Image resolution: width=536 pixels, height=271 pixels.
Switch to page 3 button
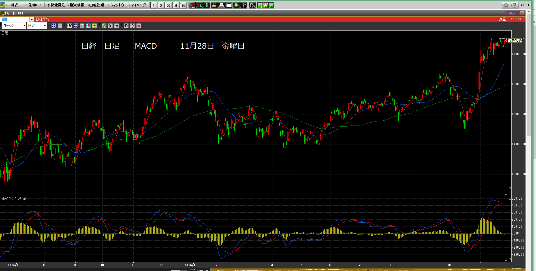click(x=168, y=5)
